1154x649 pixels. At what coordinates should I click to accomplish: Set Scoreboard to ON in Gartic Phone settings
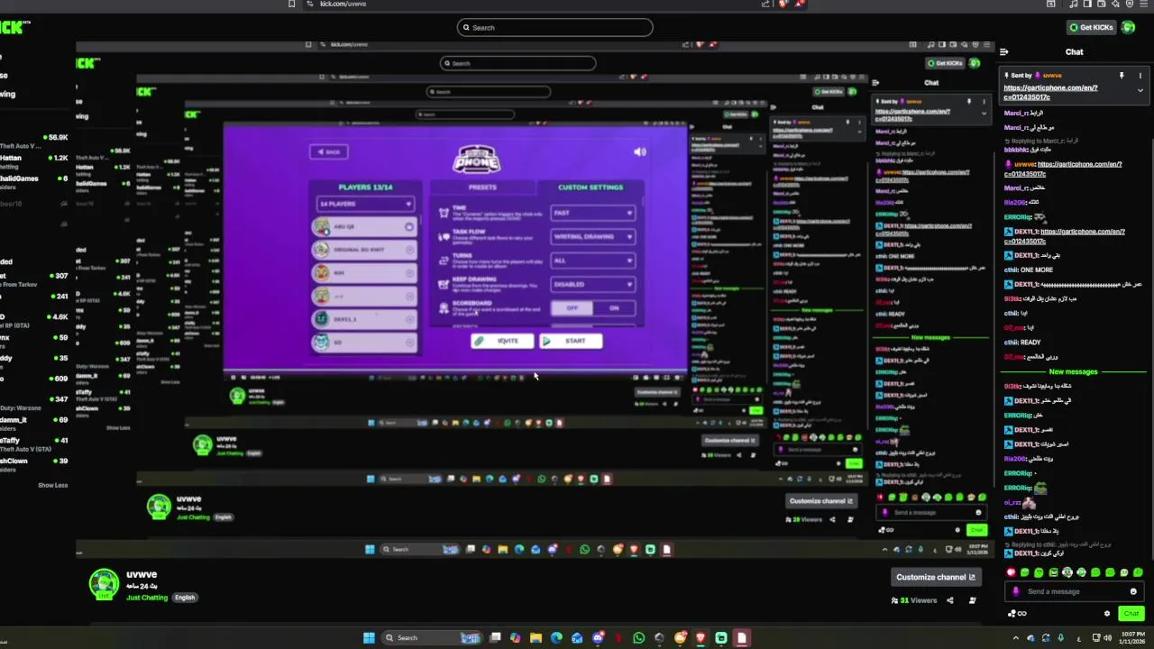pos(614,308)
